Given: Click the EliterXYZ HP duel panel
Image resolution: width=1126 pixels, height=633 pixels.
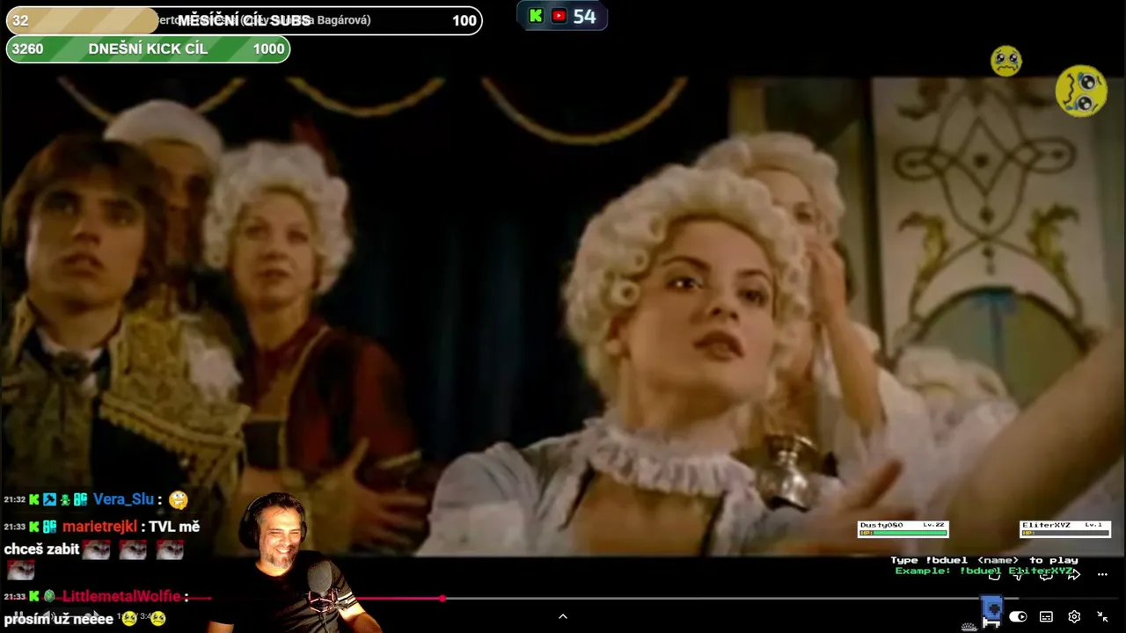Looking at the screenshot, I should click(1065, 528).
